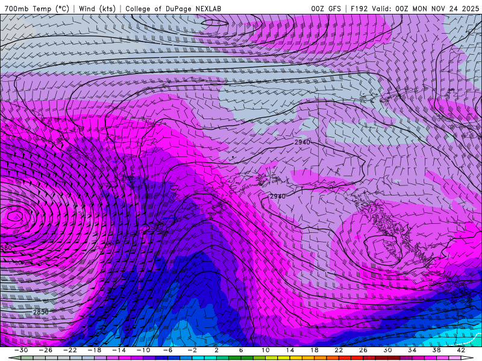Click the "2" color scale label

coord(216,350)
